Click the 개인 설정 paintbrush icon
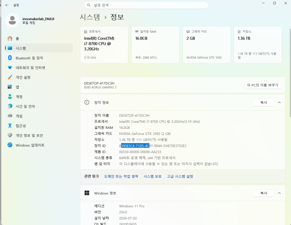The height and width of the screenshot is (225, 291). coord(10,77)
